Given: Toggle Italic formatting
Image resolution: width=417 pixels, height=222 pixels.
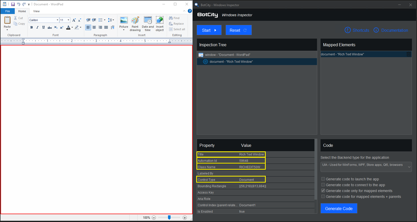Looking at the screenshot, I should click(37, 27).
